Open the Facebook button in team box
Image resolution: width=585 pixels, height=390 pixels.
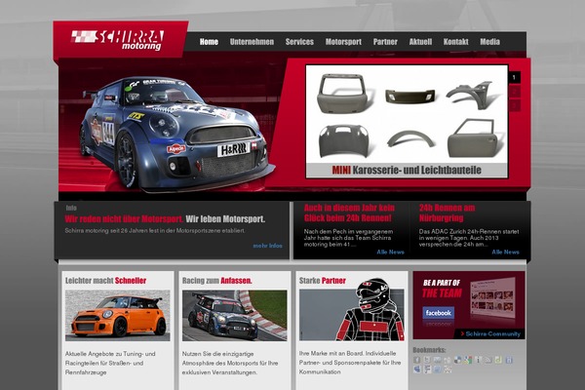(438, 313)
